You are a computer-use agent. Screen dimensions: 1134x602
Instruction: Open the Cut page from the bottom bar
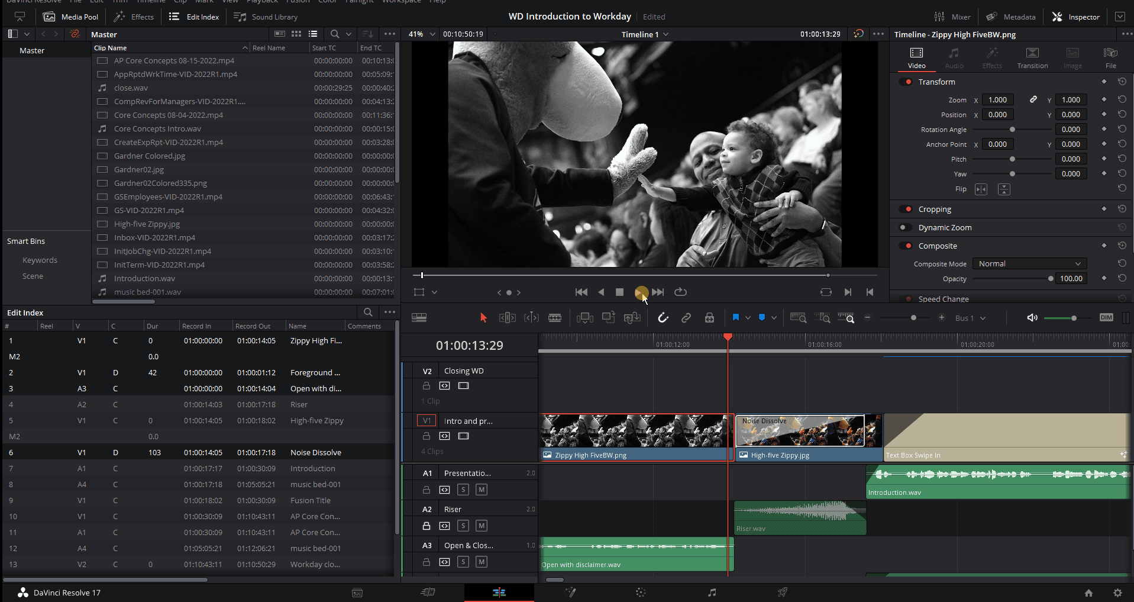click(x=428, y=593)
